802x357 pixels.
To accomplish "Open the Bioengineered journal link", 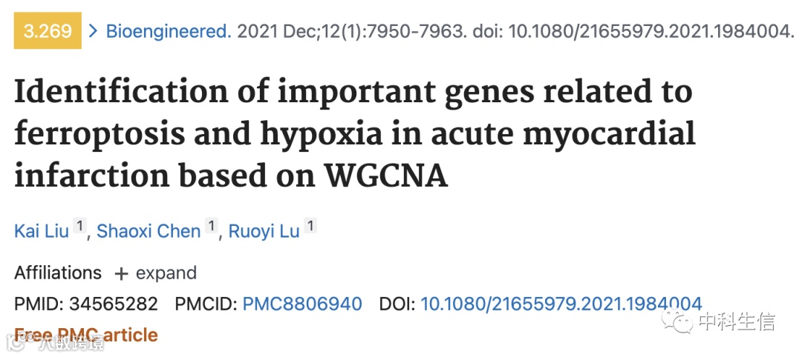I will (169, 32).
